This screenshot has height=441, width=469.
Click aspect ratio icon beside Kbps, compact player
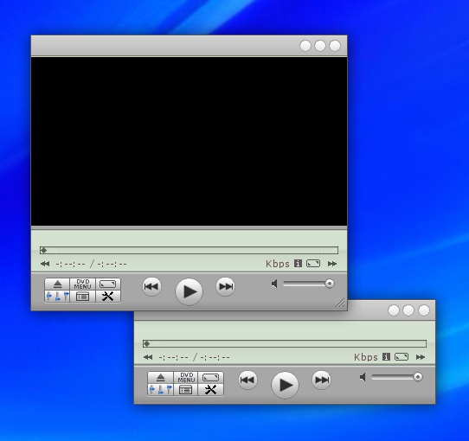(x=402, y=356)
